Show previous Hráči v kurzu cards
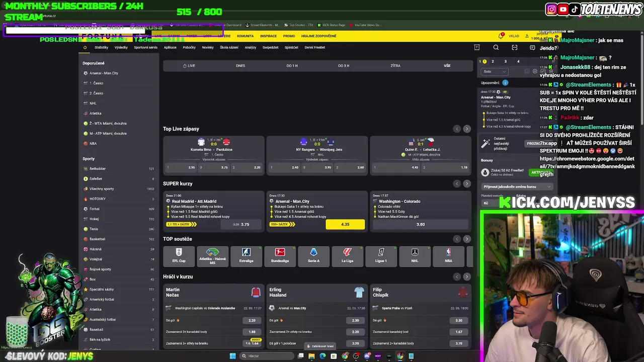 (x=457, y=277)
